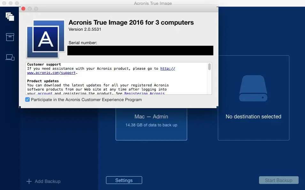Open the Registering Acronis link

144,93
